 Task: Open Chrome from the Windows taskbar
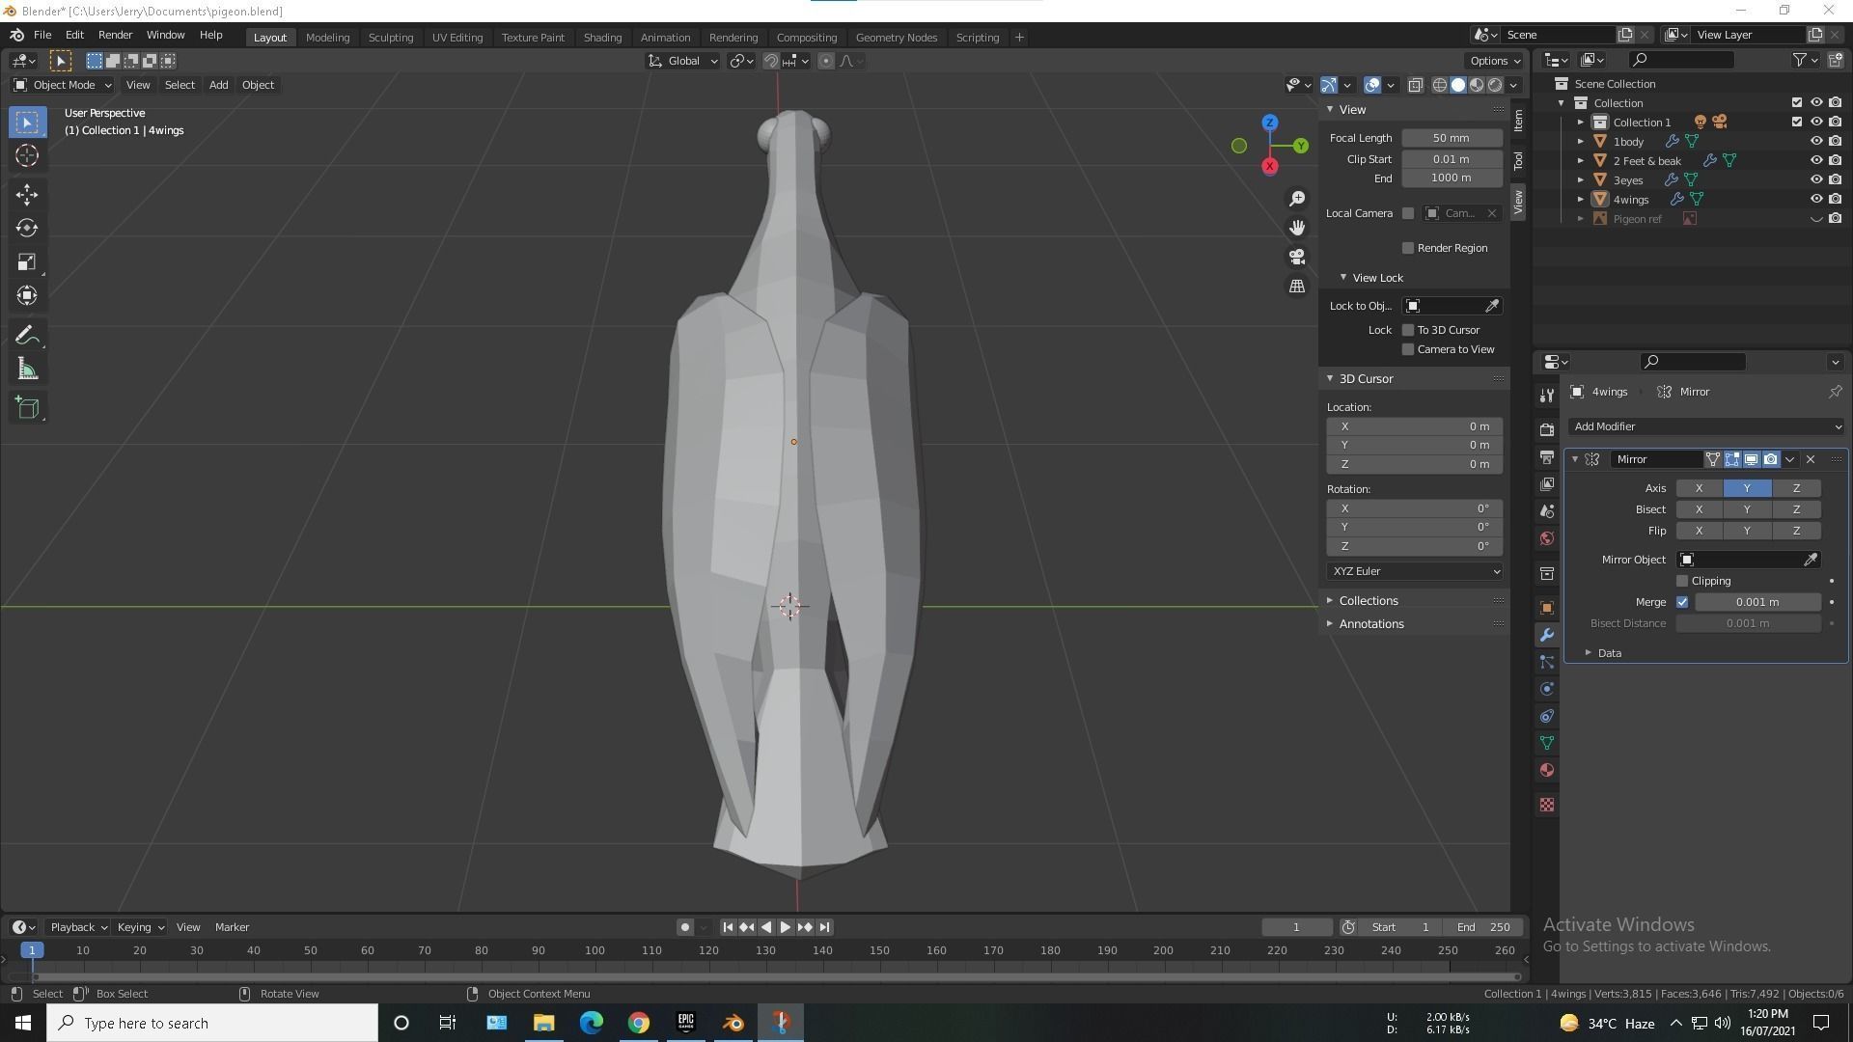point(639,1023)
